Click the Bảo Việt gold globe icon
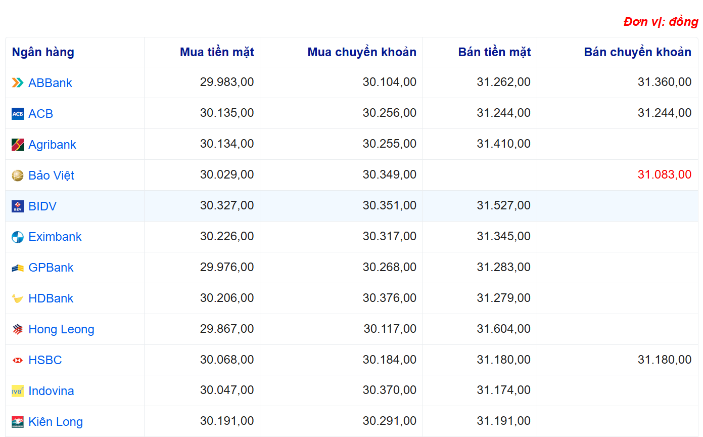 tap(18, 176)
